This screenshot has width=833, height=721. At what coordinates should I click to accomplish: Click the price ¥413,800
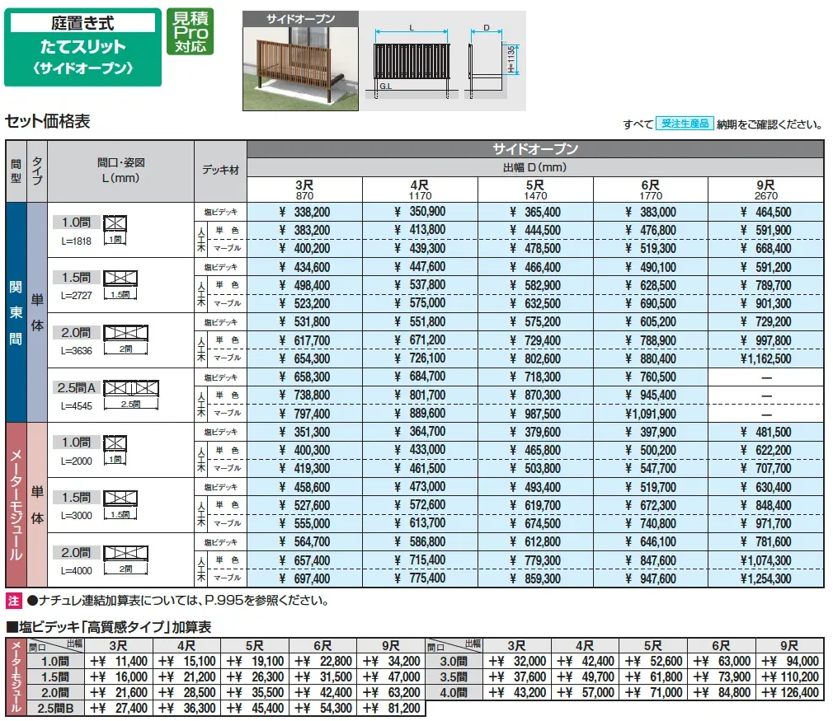click(x=420, y=231)
